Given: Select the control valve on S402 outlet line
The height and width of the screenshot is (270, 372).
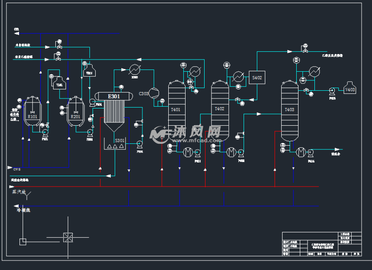Looking at the screenshot, I should [x=305, y=51].
